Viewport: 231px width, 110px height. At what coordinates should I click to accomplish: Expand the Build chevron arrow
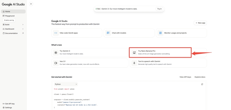tap(23, 24)
